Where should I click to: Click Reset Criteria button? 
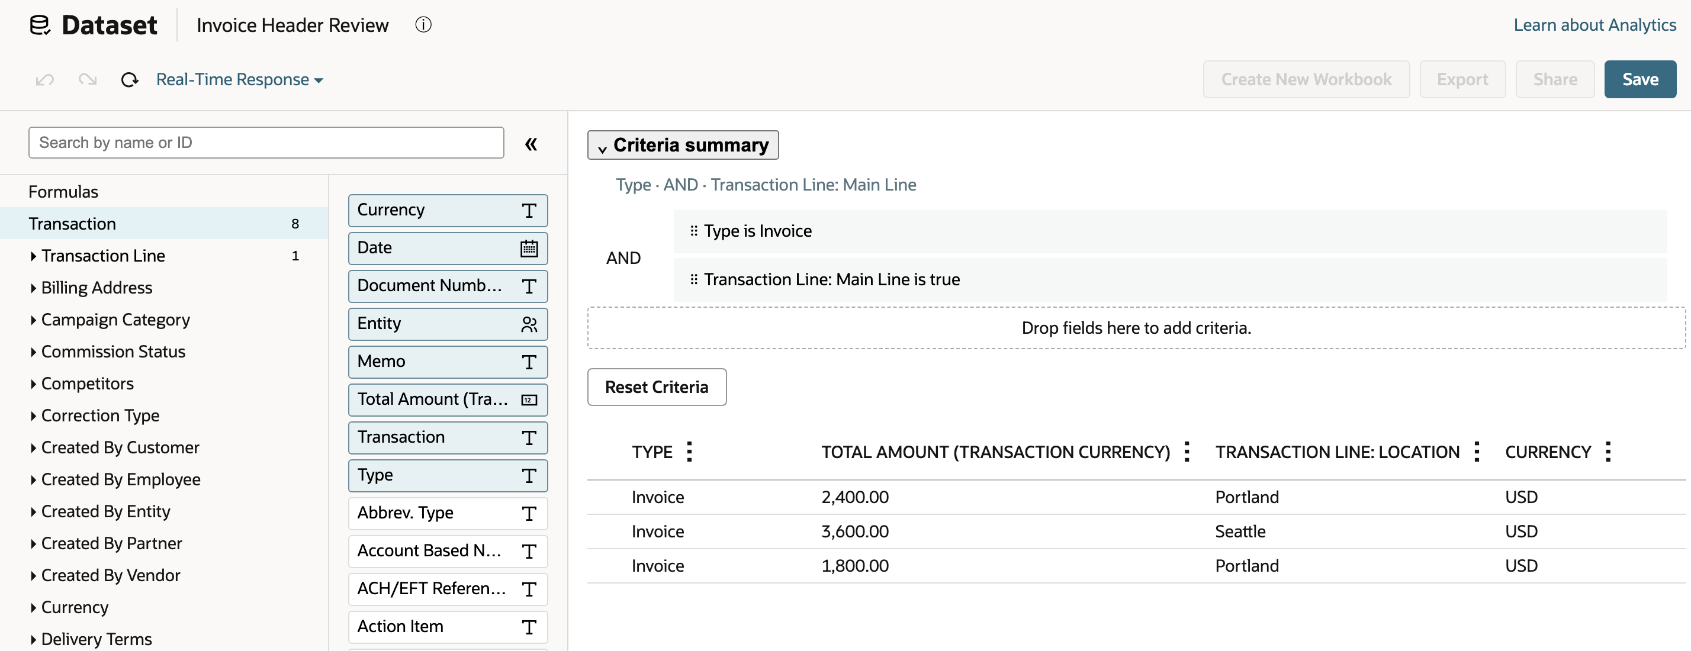(x=657, y=387)
